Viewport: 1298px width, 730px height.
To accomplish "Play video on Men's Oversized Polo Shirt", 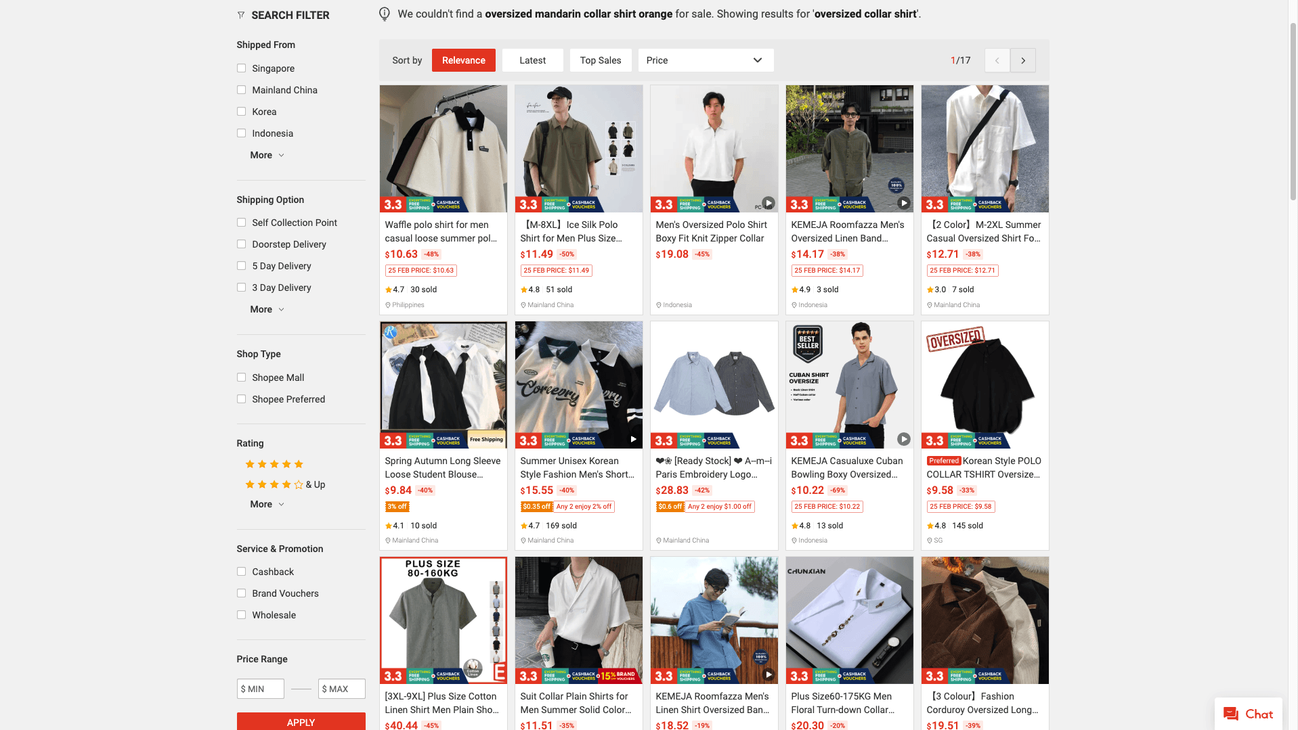I will point(769,203).
